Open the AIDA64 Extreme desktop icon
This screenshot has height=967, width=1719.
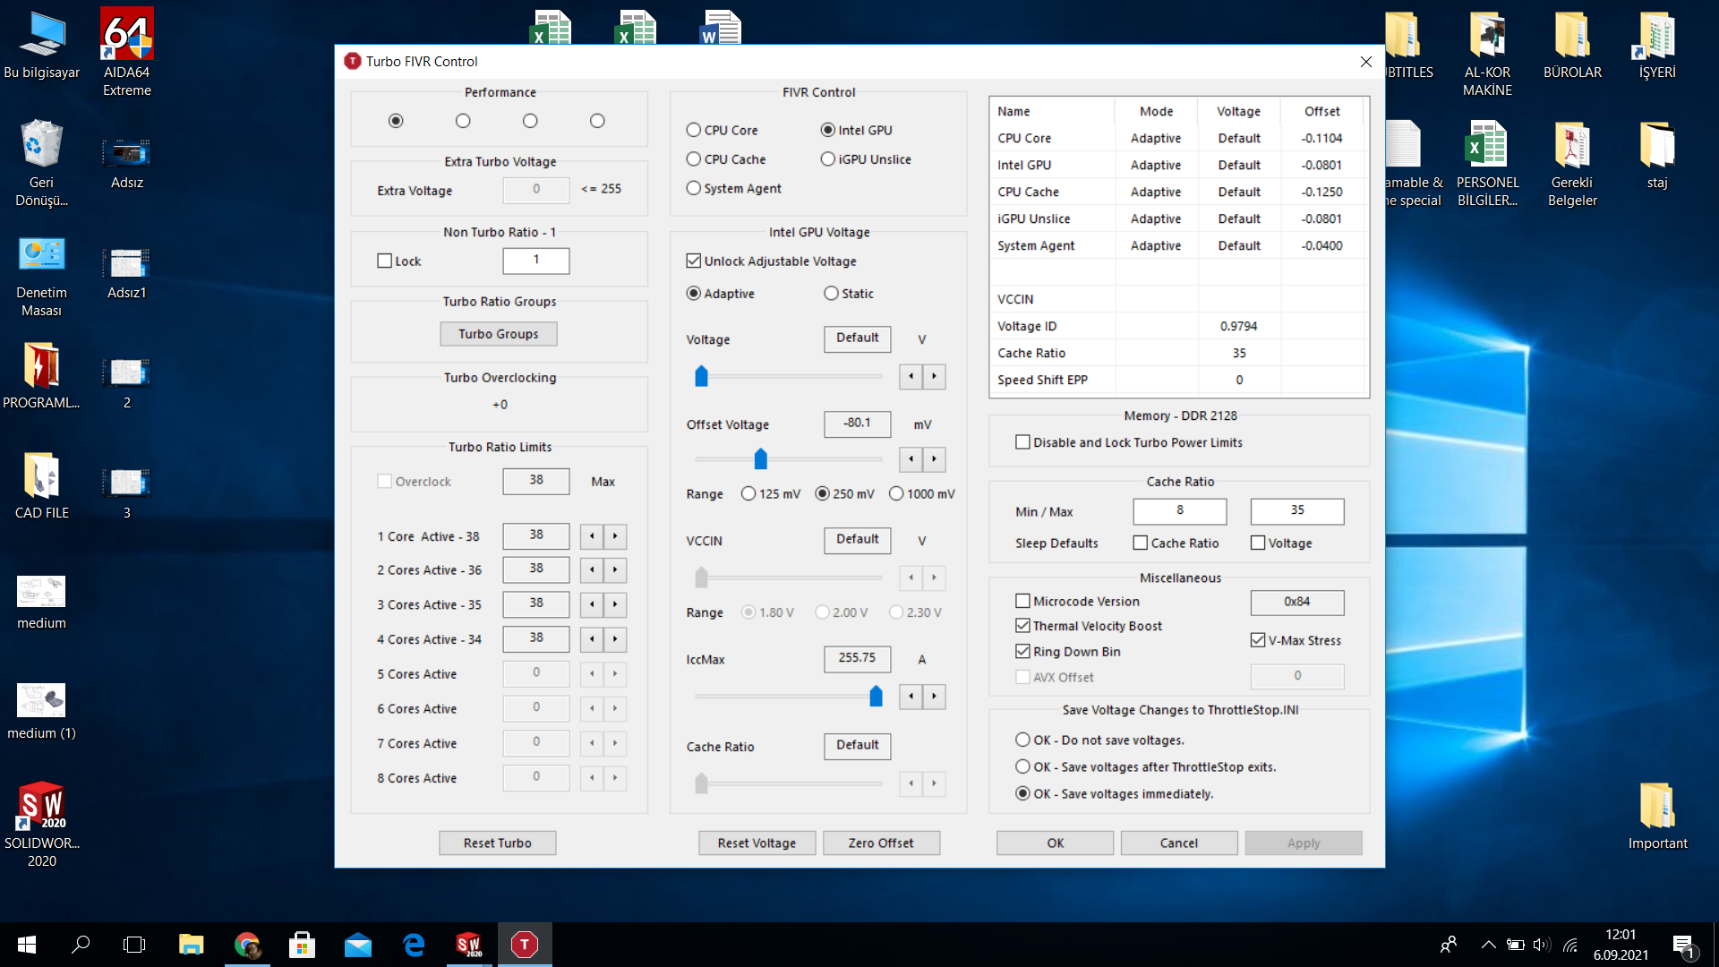[x=126, y=36]
